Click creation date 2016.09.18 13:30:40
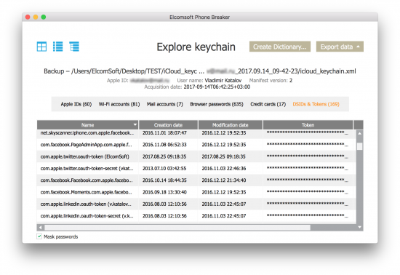This screenshot has height=275, width=400. click(164, 192)
